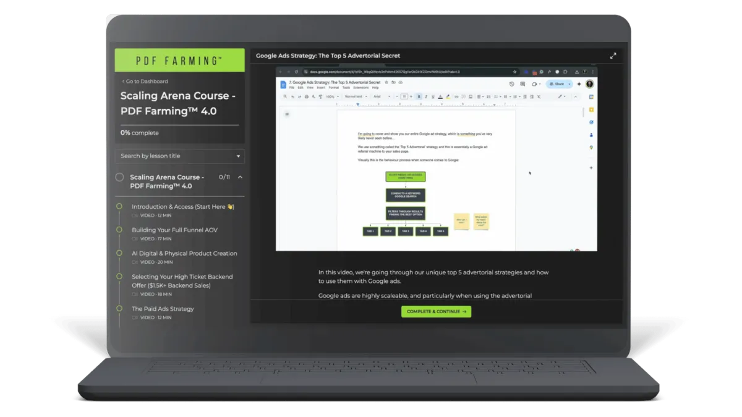This screenshot has width=742, height=417.
Task: Open Google Maps icon in Docs side panel
Action: coord(591,148)
